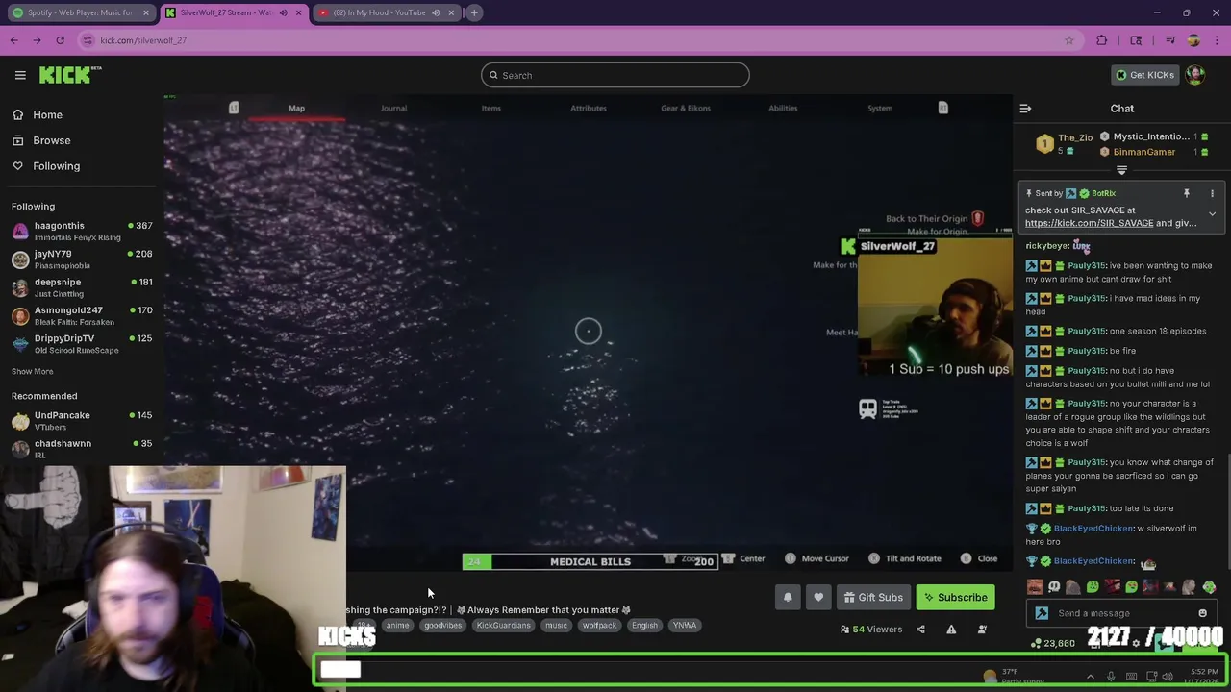
Task: Expand Show more followed channels
Action: pyautogui.click(x=32, y=371)
